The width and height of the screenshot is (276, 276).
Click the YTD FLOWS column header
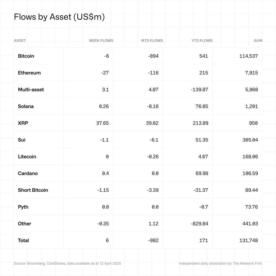click(x=202, y=40)
